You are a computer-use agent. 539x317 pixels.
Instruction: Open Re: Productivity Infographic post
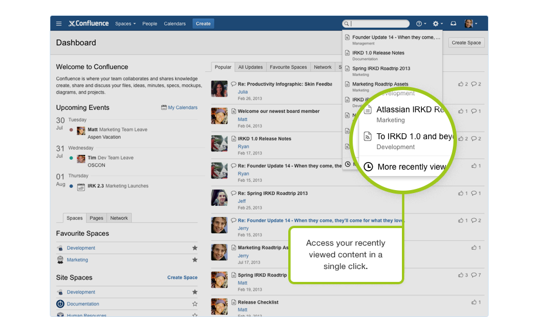pyautogui.click(x=285, y=84)
